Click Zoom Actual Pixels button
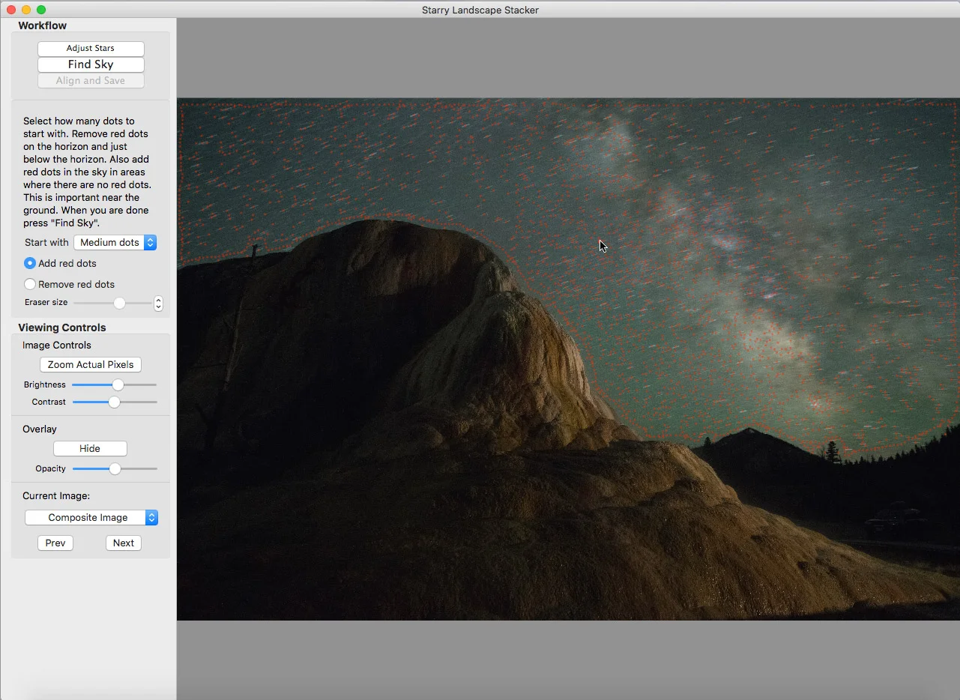 pyautogui.click(x=91, y=365)
